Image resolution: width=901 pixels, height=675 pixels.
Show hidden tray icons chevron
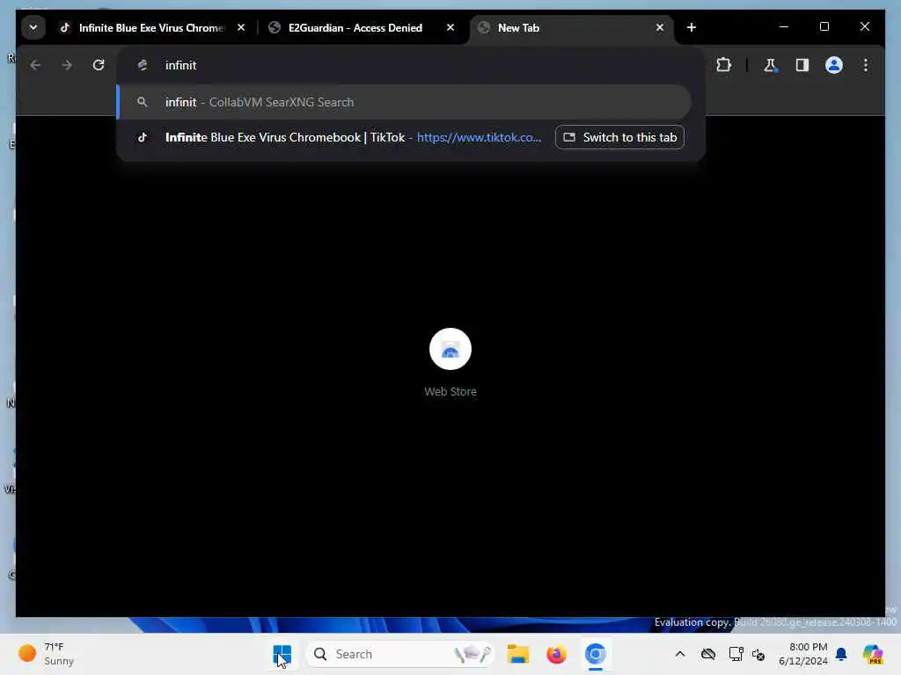point(680,654)
